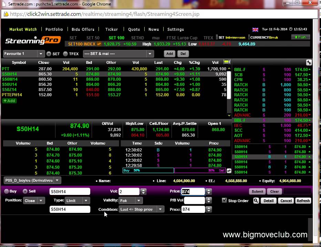Click the Submit order button
The width and height of the screenshot is (321, 247).
(x=257, y=191)
